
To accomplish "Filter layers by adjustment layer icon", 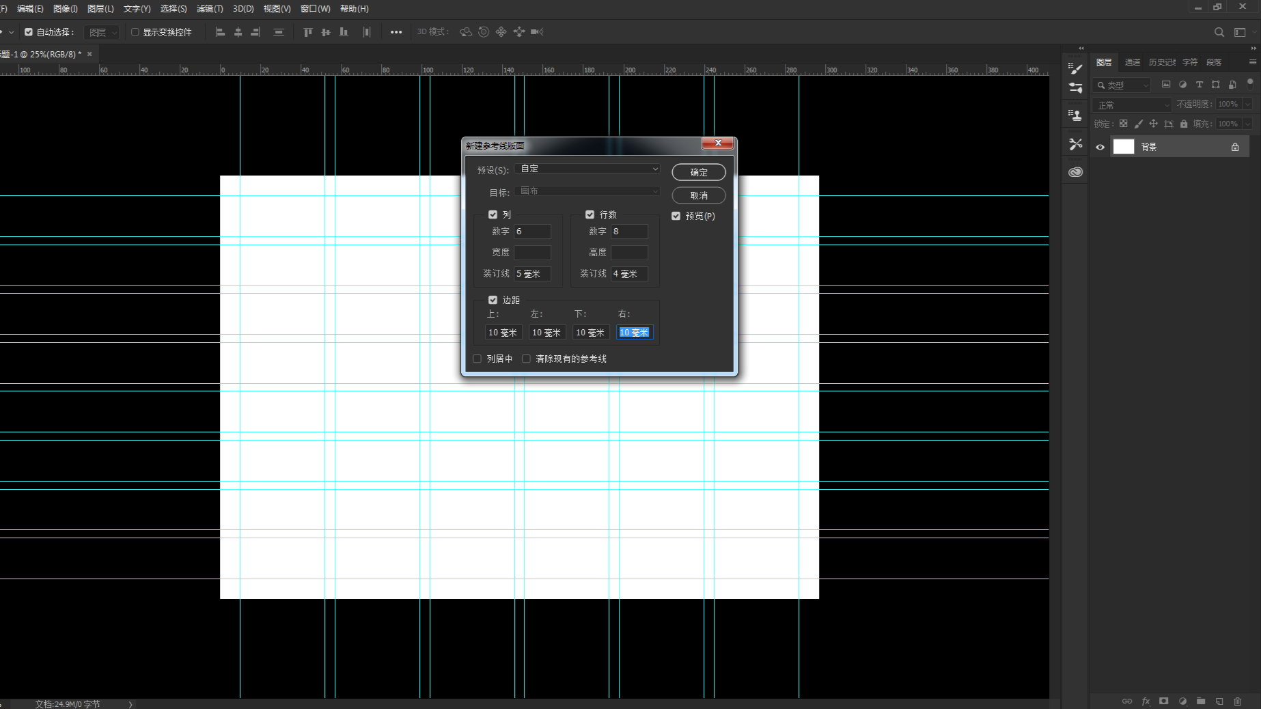I will click(x=1182, y=85).
